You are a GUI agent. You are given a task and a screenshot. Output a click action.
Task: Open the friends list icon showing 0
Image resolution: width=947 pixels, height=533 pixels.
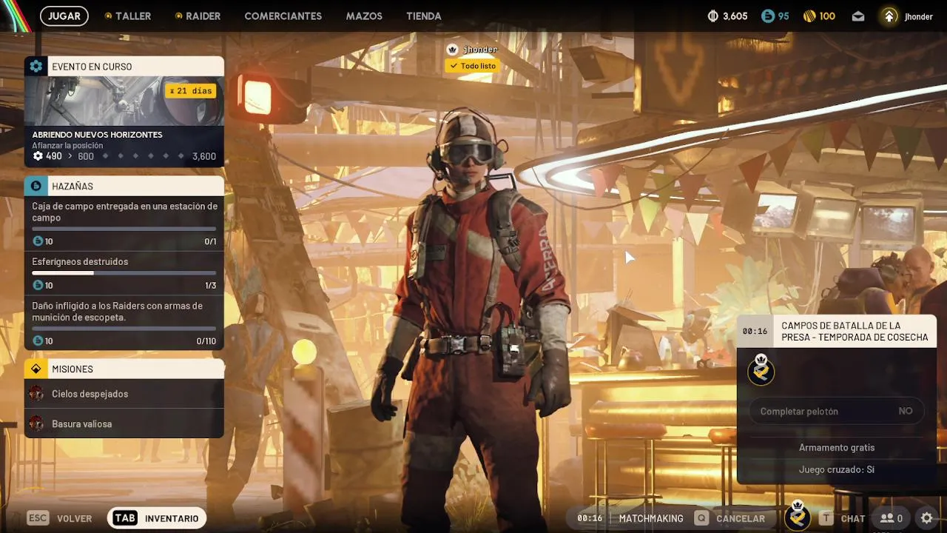tap(892, 518)
